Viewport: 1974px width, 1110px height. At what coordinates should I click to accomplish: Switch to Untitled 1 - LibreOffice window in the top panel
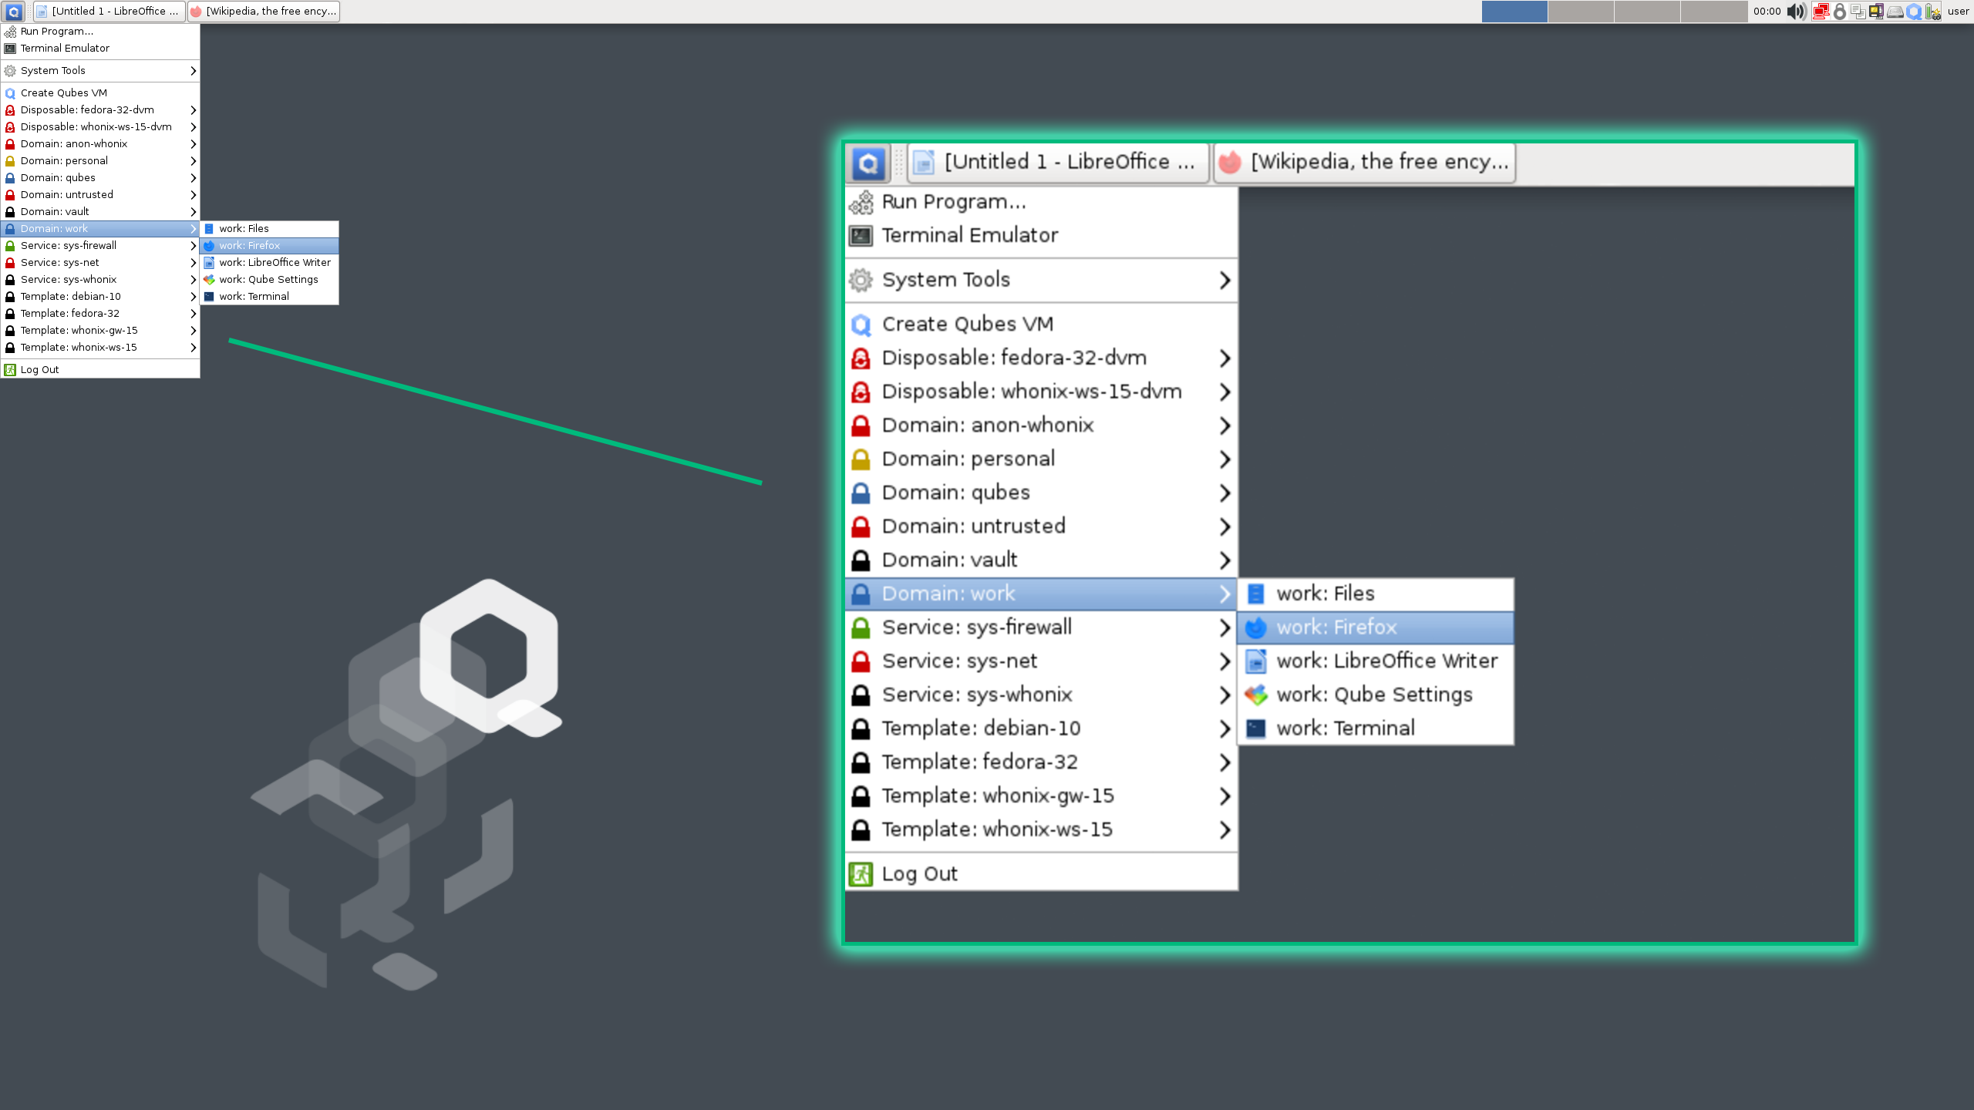tap(109, 12)
